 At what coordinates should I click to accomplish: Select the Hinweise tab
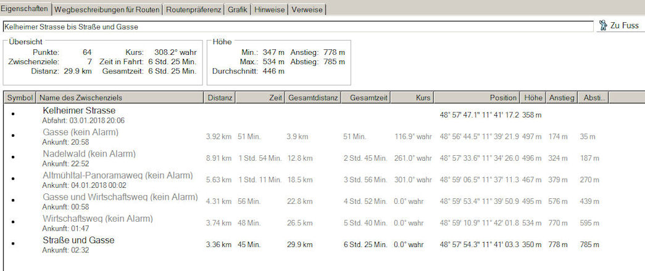(x=269, y=9)
